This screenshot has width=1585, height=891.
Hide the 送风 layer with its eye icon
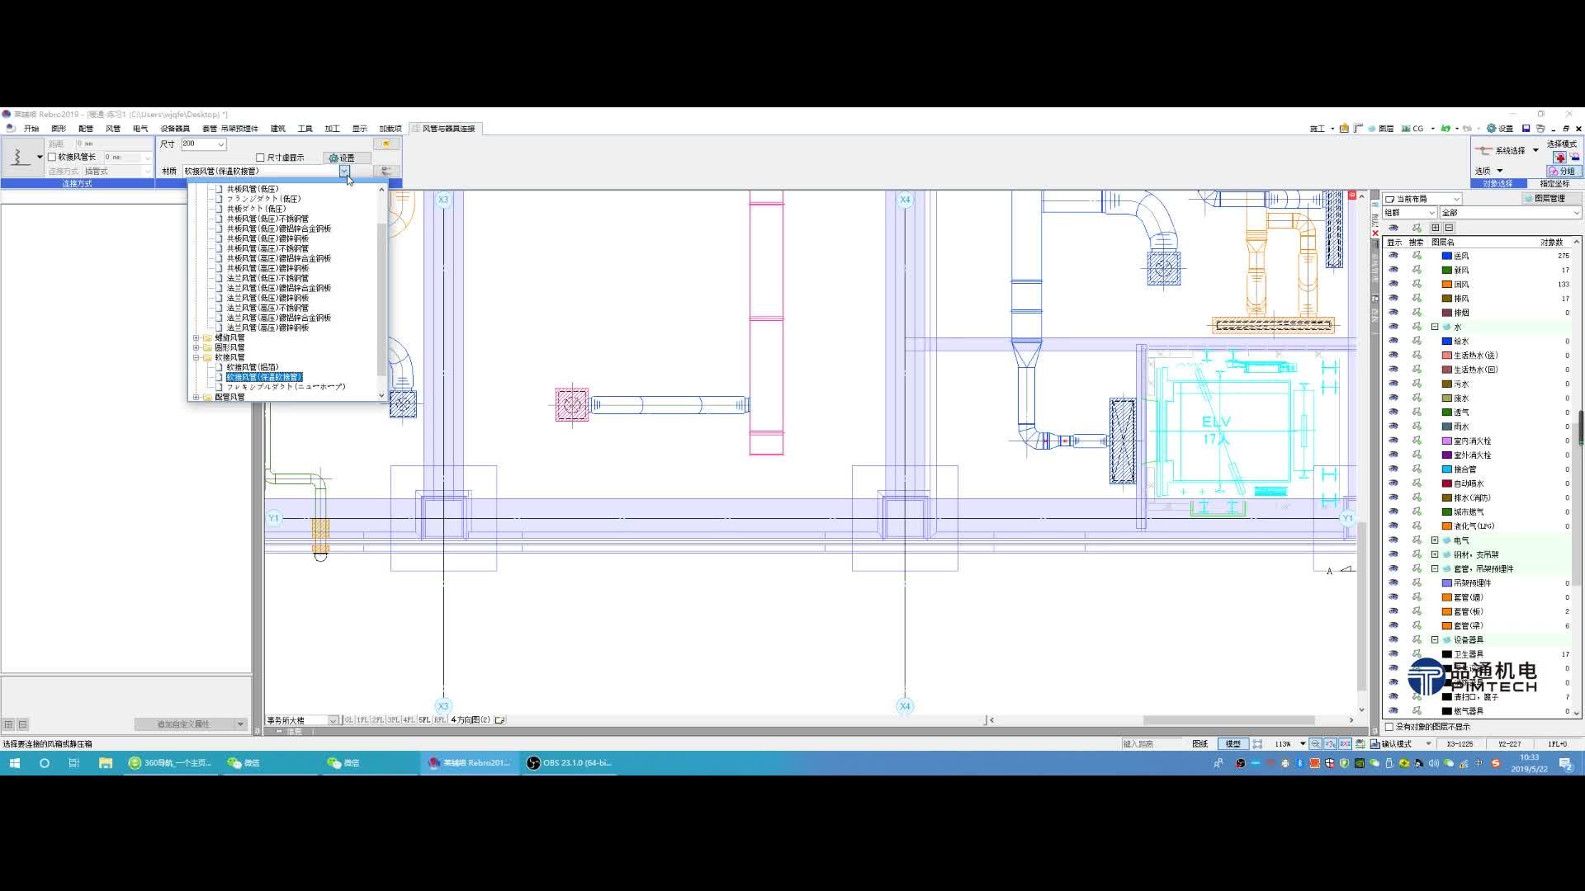pyautogui.click(x=1393, y=256)
